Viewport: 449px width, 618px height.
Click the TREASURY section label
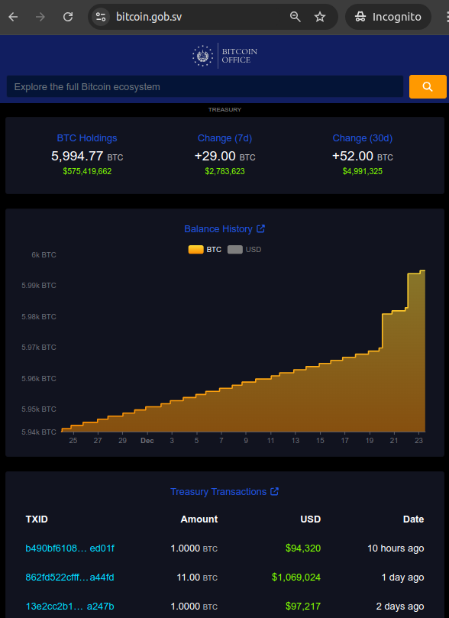pyautogui.click(x=224, y=109)
